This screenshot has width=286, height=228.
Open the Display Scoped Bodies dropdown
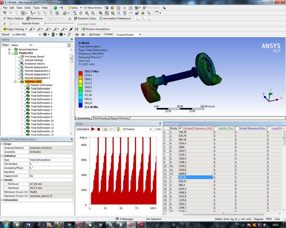tap(140, 35)
